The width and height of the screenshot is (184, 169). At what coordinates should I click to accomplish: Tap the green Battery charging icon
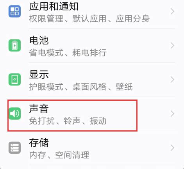[x=14, y=45]
